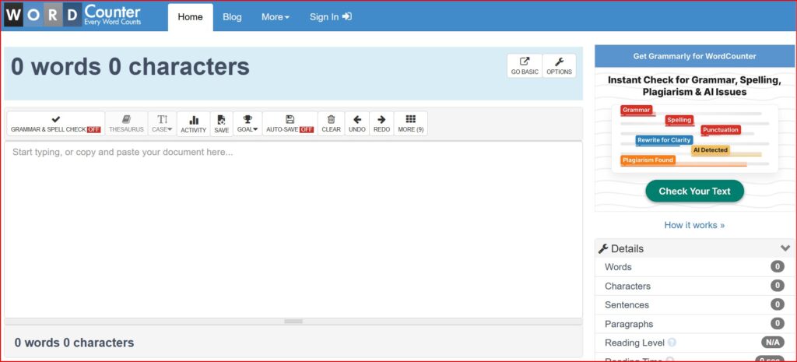Image resolution: width=797 pixels, height=362 pixels.
Task: Click the Reading Level help icon
Action: (672, 343)
